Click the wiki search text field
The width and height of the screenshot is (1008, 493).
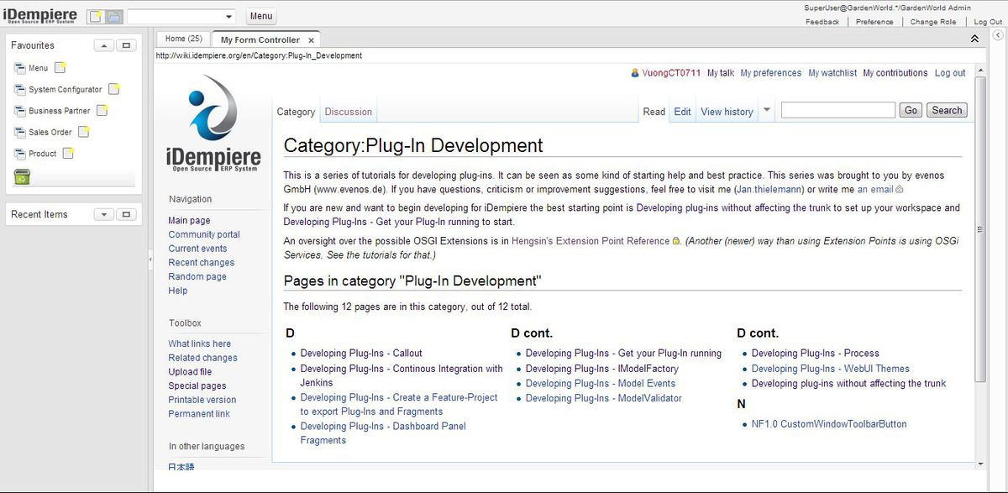(837, 110)
